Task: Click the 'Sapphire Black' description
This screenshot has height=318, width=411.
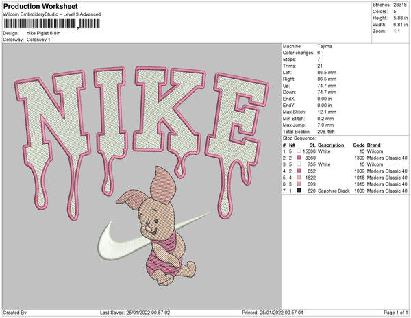Action: [x=334, y=191]
